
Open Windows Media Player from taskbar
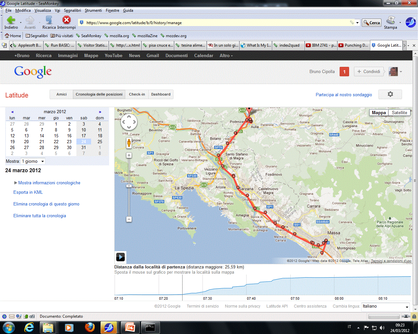(69, 327)
